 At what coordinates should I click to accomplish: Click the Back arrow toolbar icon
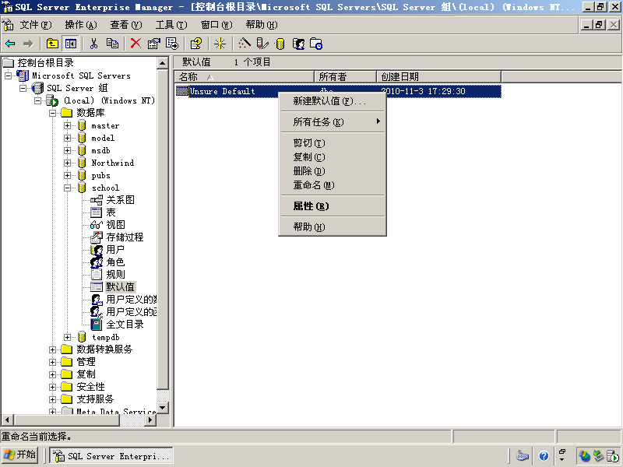11,44
